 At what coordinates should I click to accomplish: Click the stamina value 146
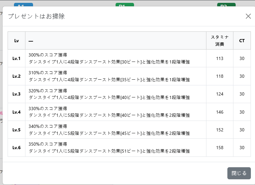pos(220,112)
